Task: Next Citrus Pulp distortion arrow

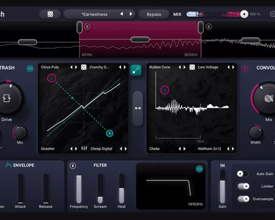Action: click(x=76, y=67)
